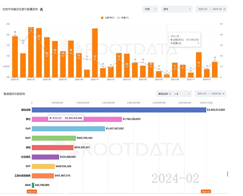Open the 游戏 category dropdown

176,9
